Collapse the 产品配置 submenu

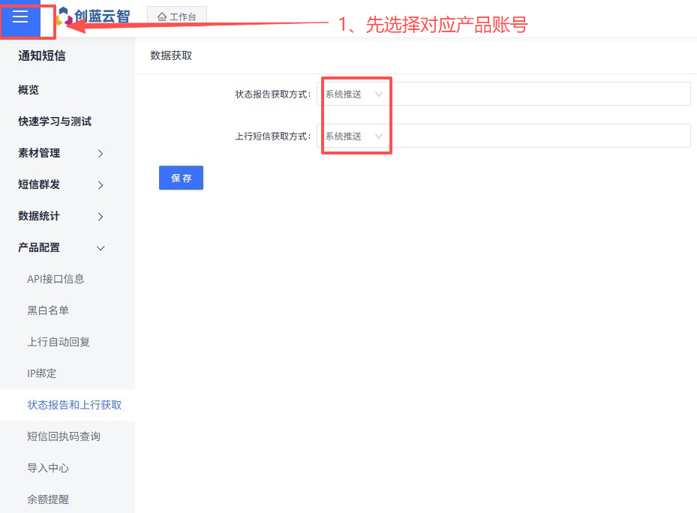(x=62, y=247)
